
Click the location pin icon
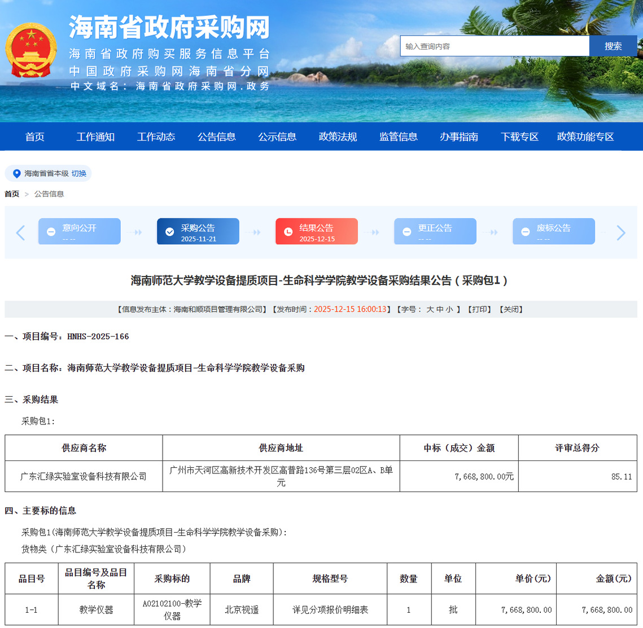[16, 174]
